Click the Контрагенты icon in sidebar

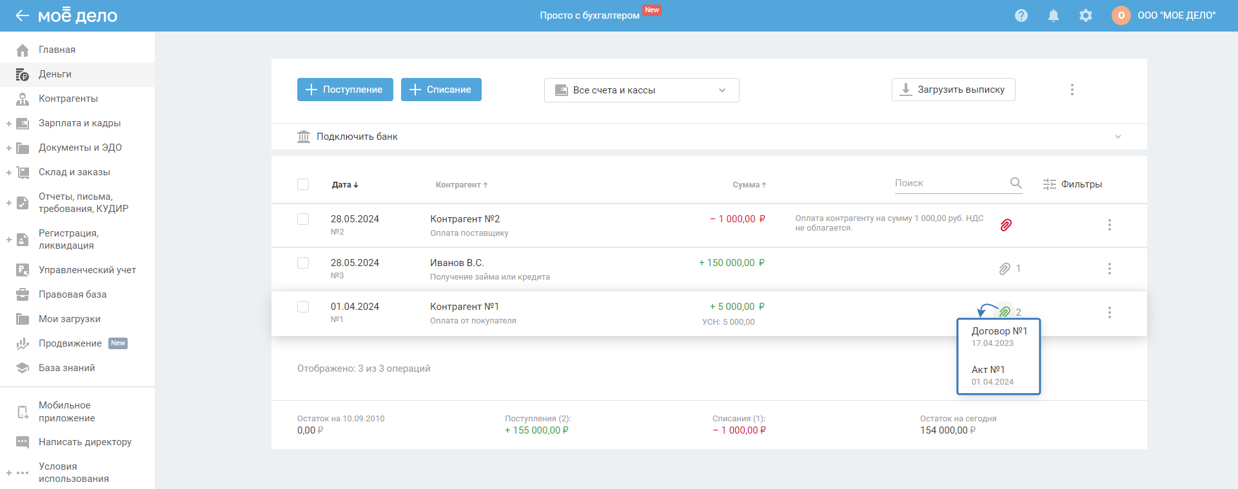23,99
